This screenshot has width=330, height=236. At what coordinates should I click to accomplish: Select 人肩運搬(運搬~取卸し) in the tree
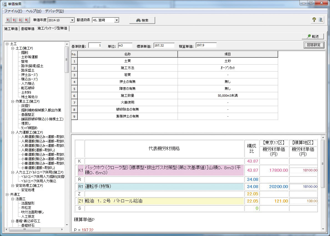click(x=38, y=150)
